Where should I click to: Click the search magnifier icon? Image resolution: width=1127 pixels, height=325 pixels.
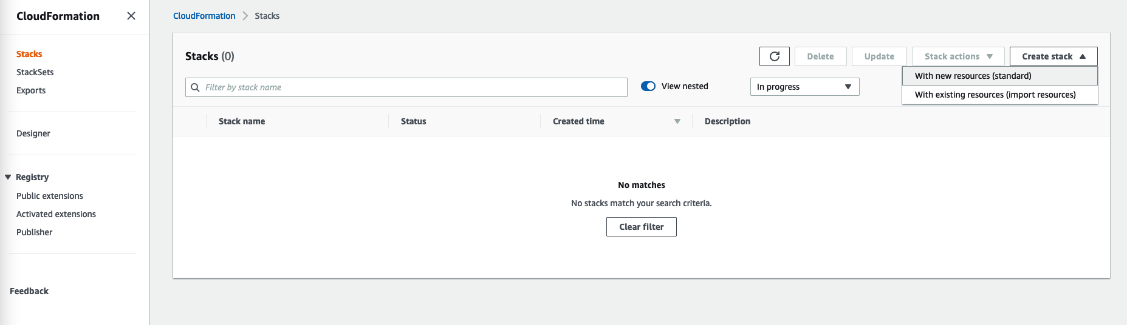coord(195,87)
